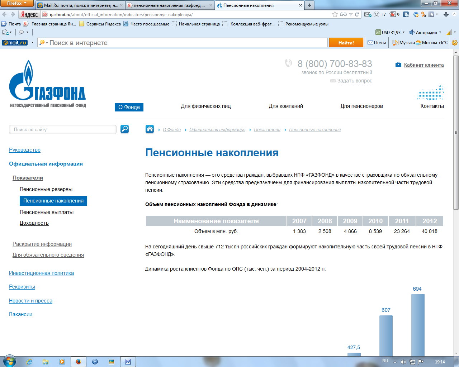Toggle the Авторадио mute speaker icon
This screenshot has height=367, width=459.
tap(412, 32)
